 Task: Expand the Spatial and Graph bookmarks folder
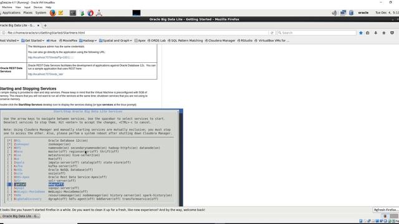point(115,40)
